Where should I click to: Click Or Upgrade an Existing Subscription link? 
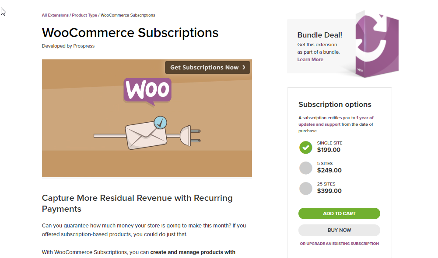click(x=339, y=244)
